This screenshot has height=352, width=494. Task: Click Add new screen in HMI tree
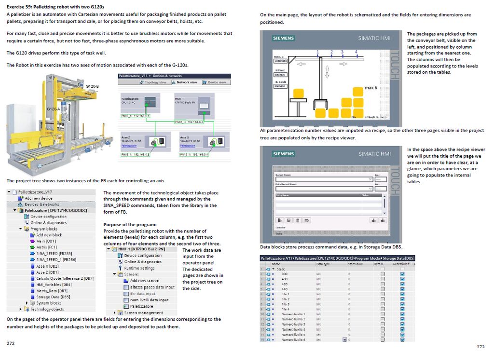(144, 281)
